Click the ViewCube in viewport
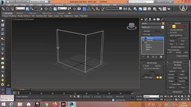The width and height of the screenshot is (191, 107). (132, 26)
